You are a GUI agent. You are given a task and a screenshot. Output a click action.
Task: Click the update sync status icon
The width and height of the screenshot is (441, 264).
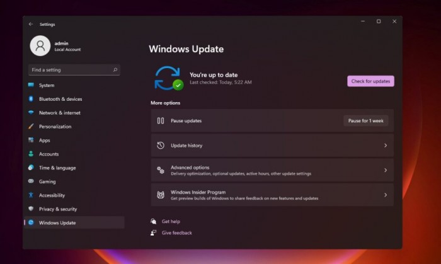169,78
